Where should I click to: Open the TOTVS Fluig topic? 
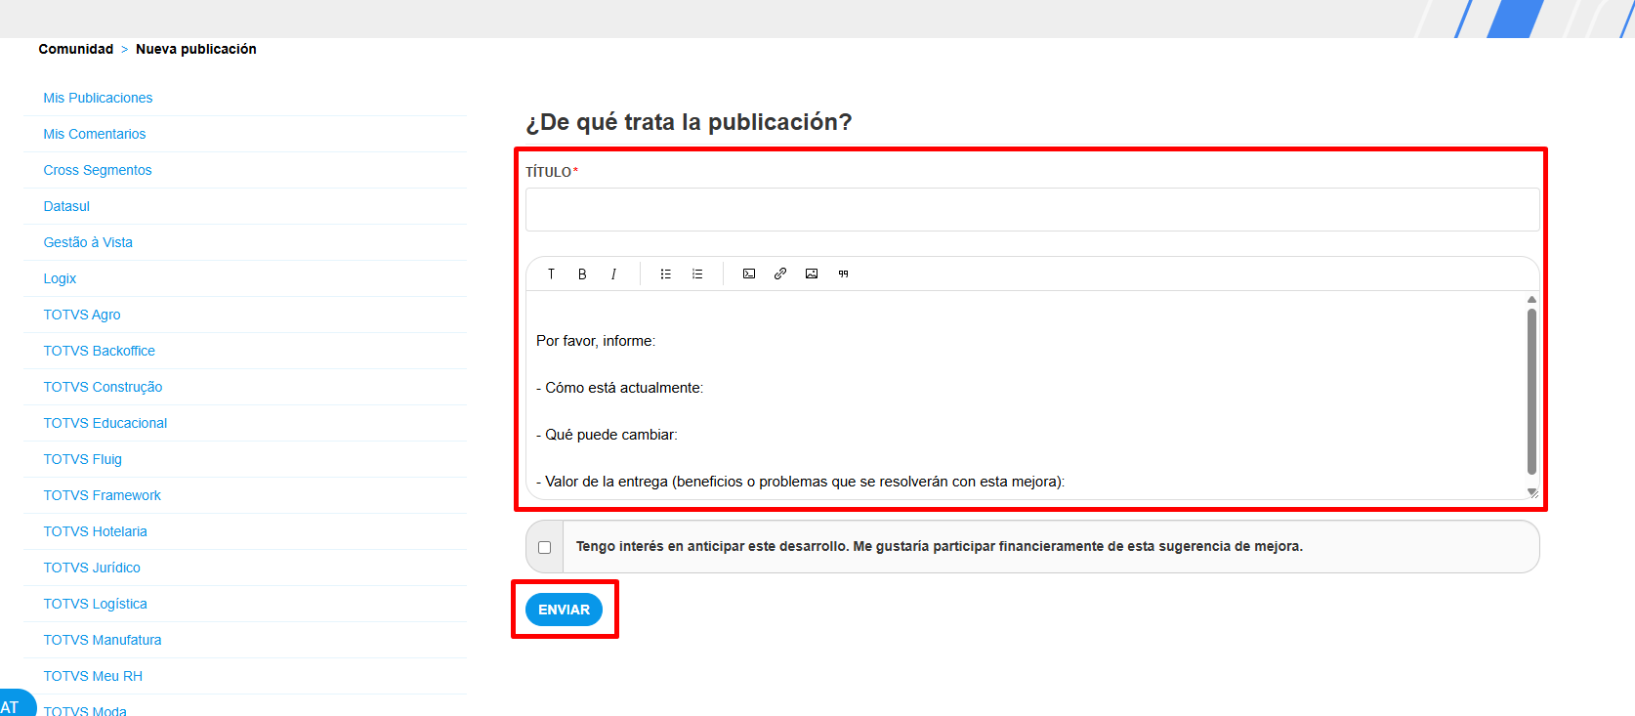click(x=83, y=459)
